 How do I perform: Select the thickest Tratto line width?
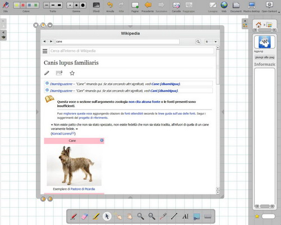pyautogui.click(x=60, y=5)
